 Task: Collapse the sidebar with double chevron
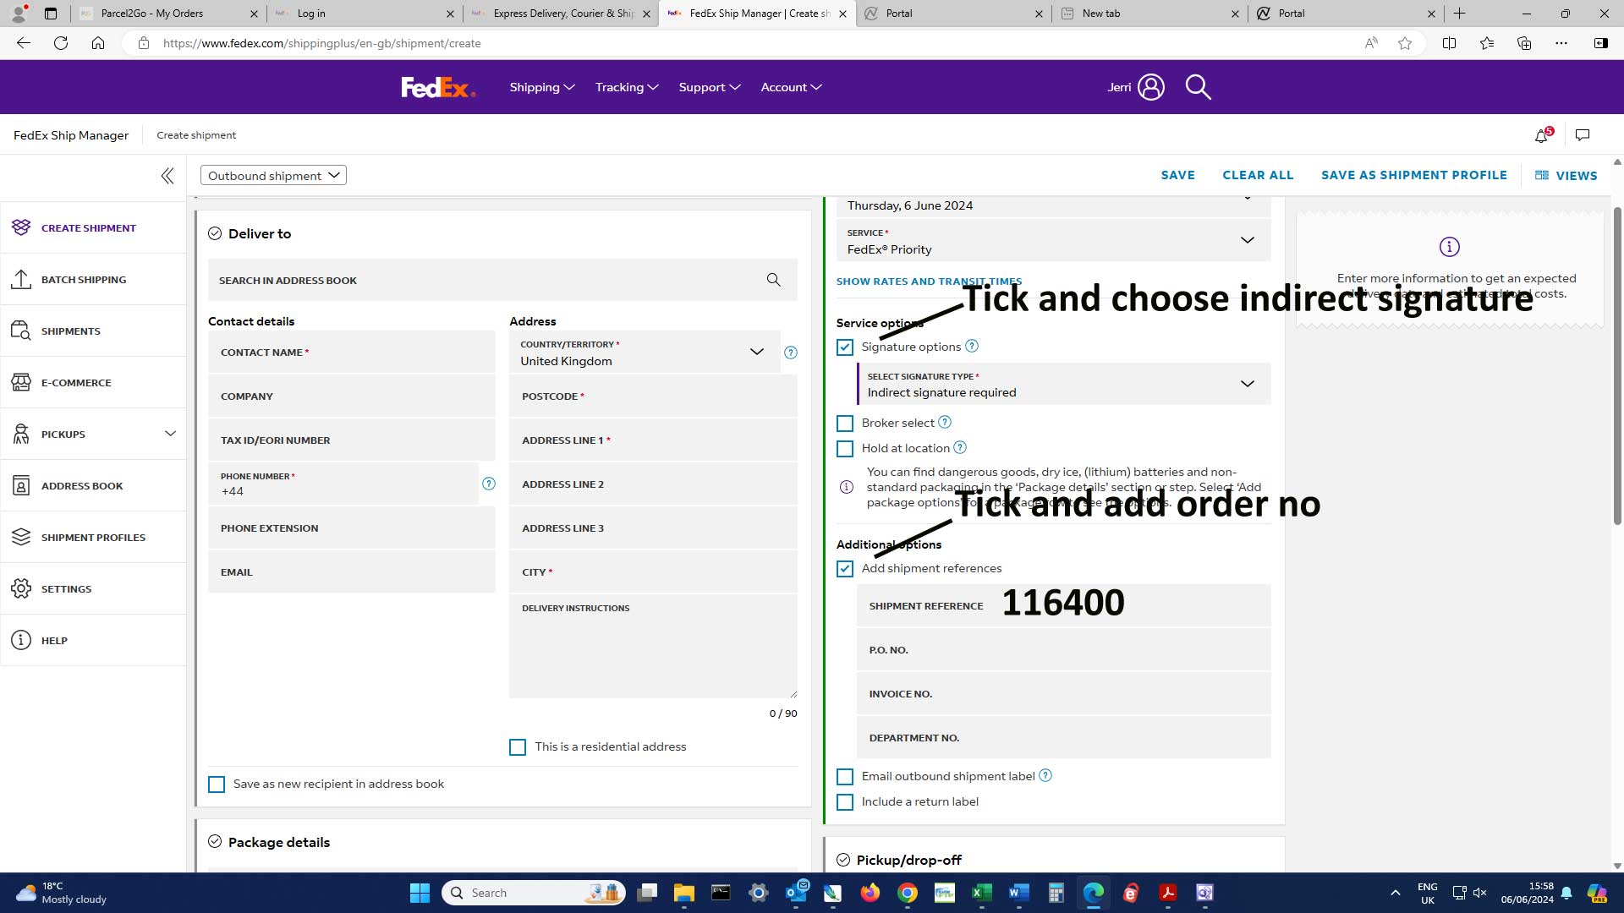pos(167,176)
